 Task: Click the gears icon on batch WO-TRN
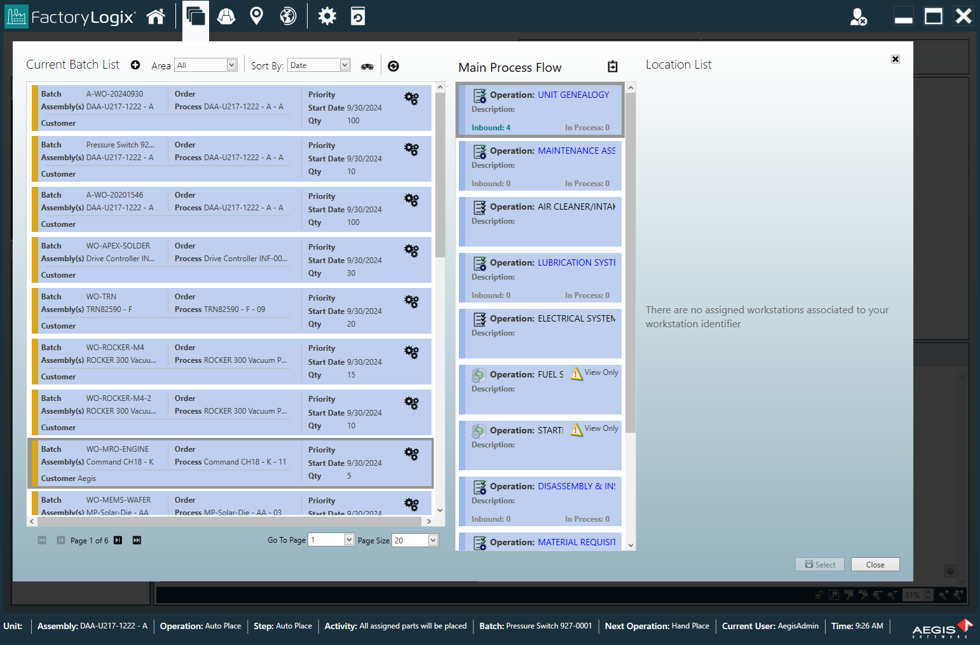click(411, 301)
